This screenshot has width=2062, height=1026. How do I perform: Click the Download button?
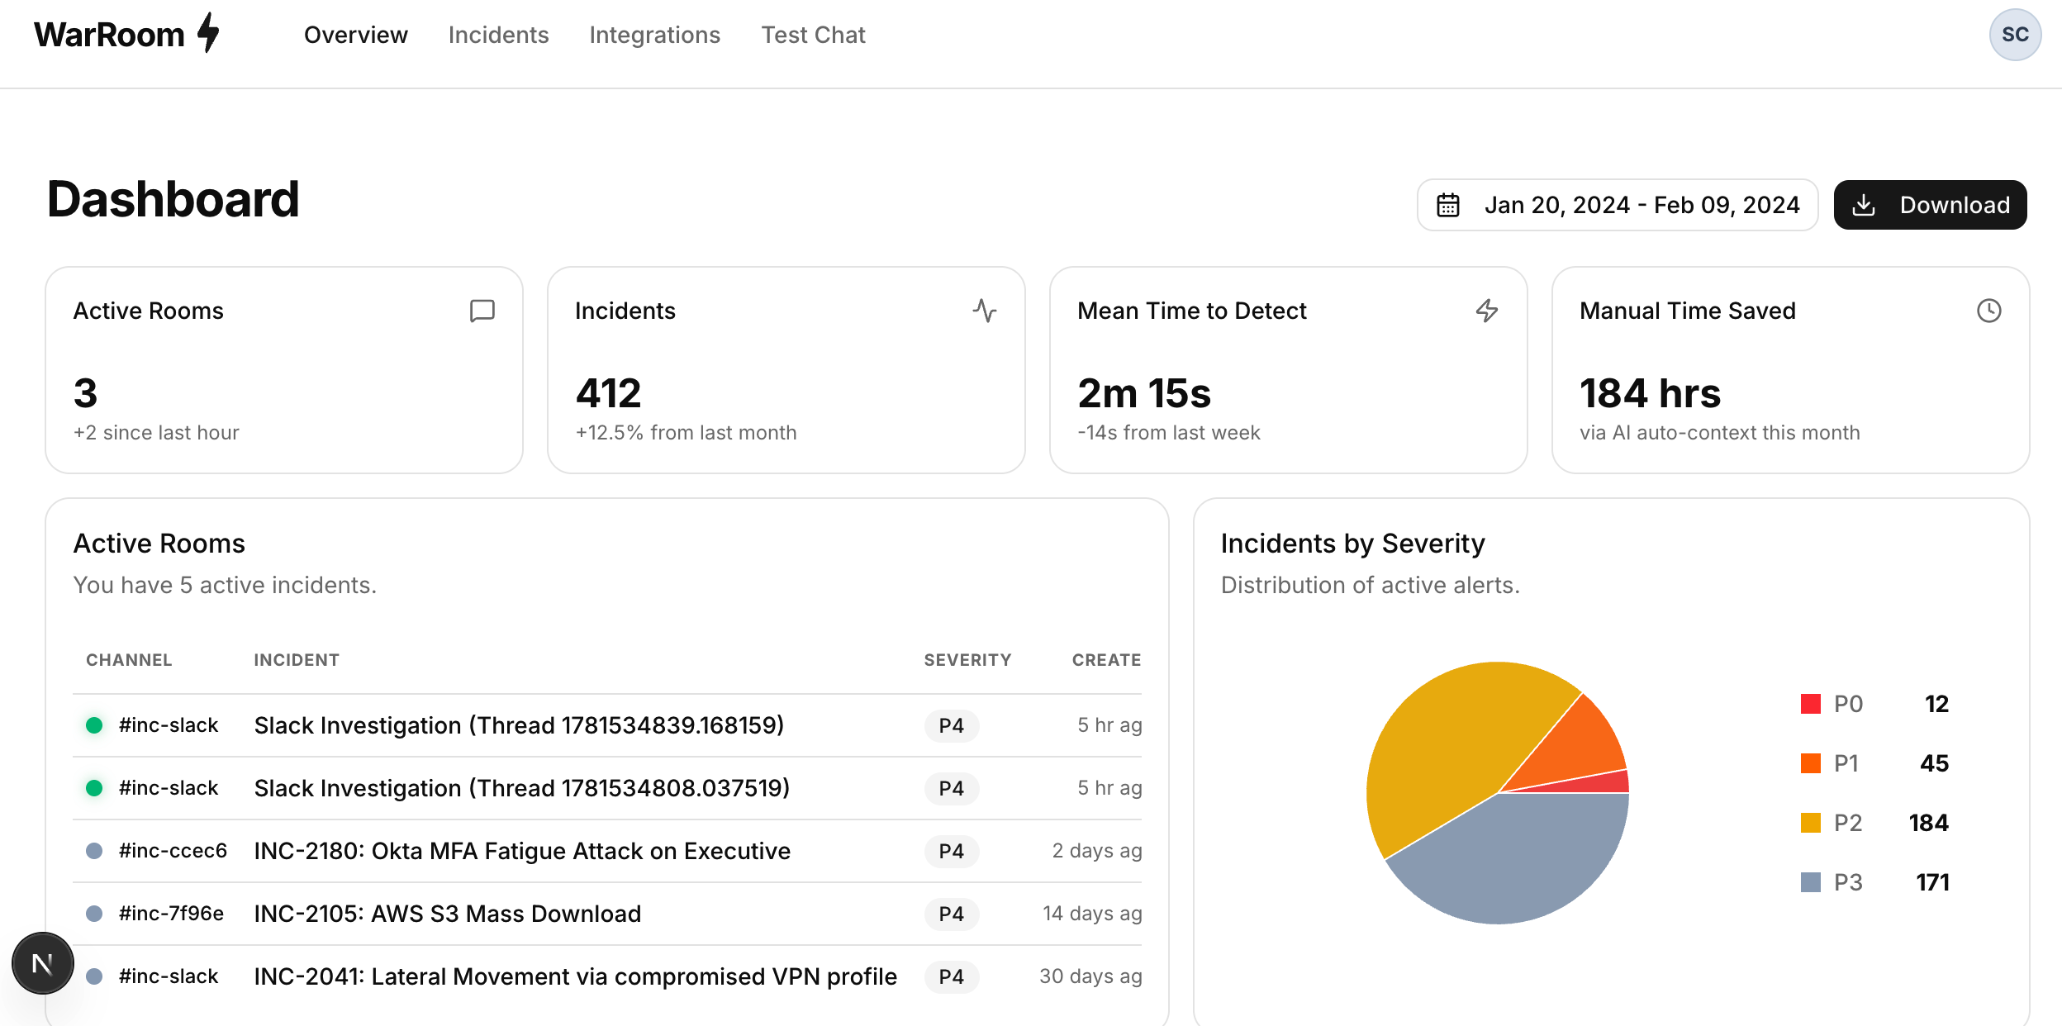[1930, 205]
